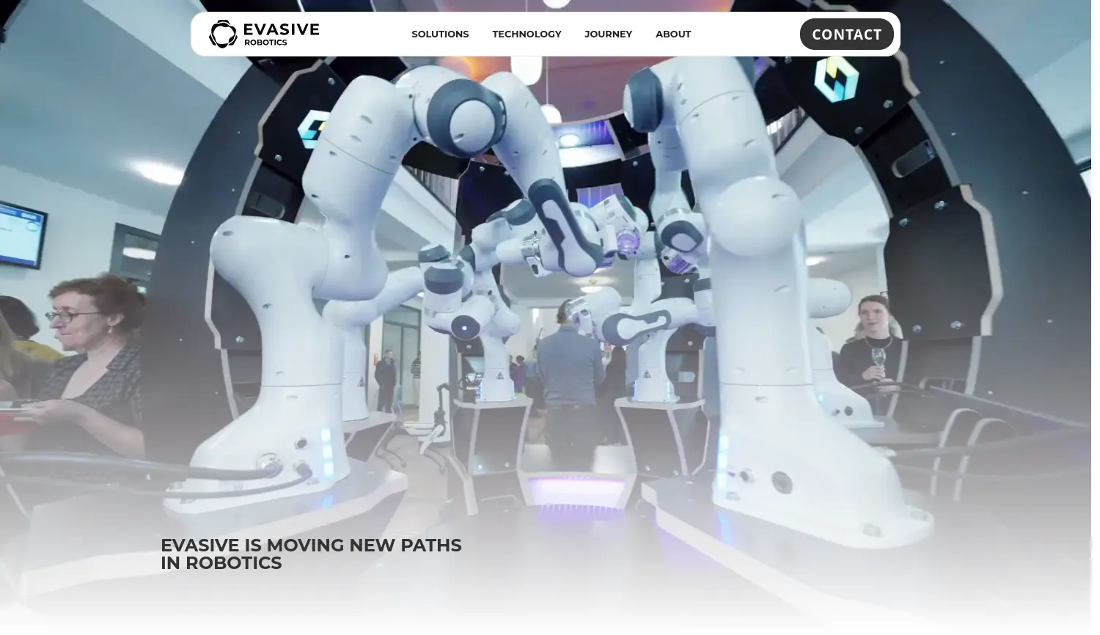The height and width of the screenshot is (635, 1100).
Task: Click the woman holding a wine glass
Action: pos(873,345)
